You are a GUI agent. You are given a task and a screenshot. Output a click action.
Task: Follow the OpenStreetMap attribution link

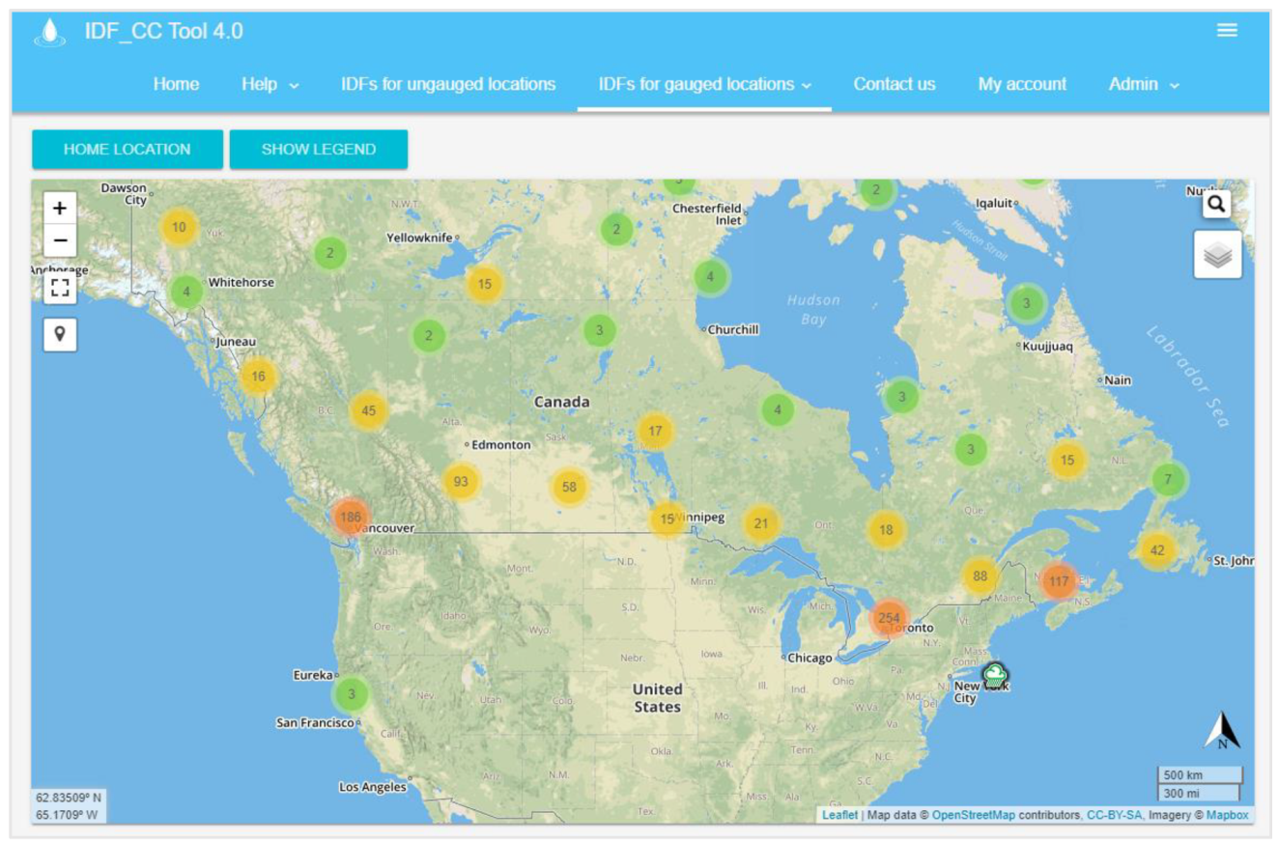point(973,815)
